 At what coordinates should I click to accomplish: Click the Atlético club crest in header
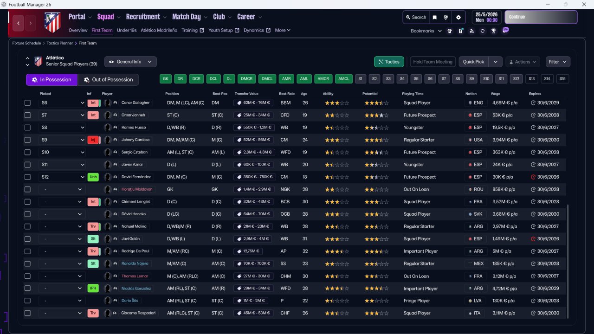pos(52,22)
